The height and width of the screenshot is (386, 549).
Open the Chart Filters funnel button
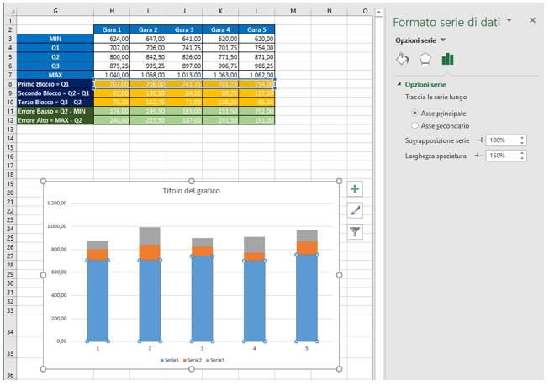tap(356, 231)
